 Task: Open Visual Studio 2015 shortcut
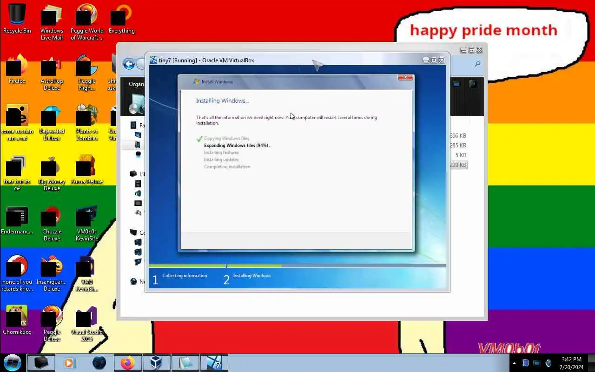click(x=87, y=323)
